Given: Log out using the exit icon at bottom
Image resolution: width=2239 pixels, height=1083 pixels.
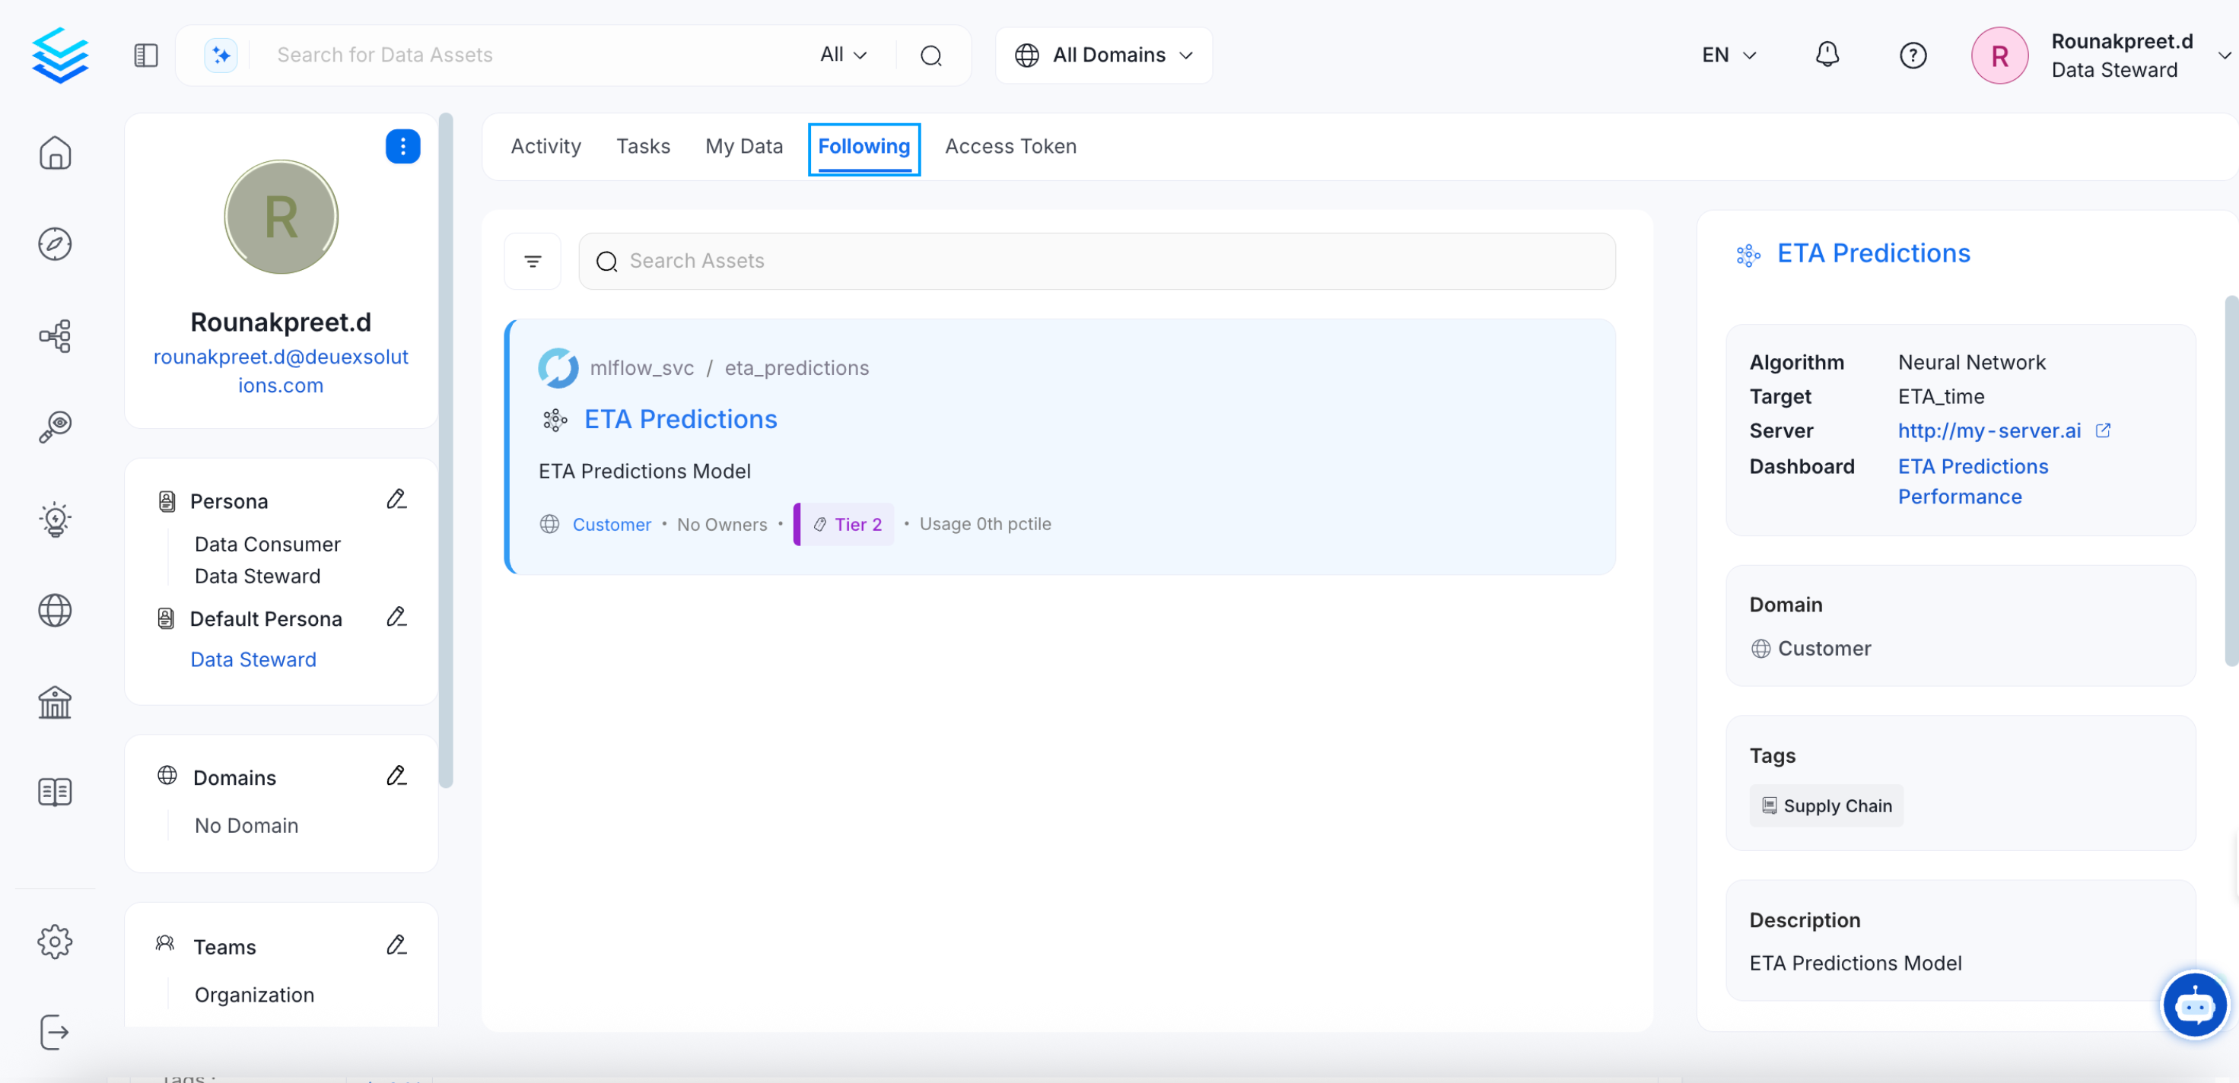Looking at the screenshot, I should click(x=55, y=1033).
